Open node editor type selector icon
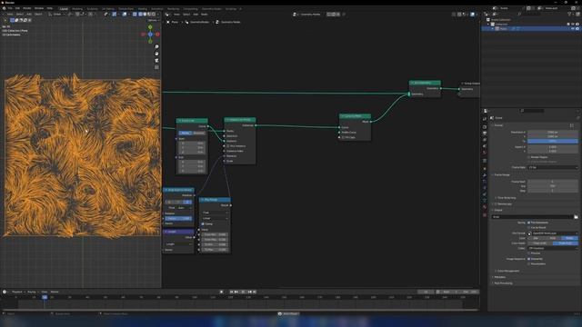Image resolution: width=582 pixels, height=327 pixels. (167, 15)
